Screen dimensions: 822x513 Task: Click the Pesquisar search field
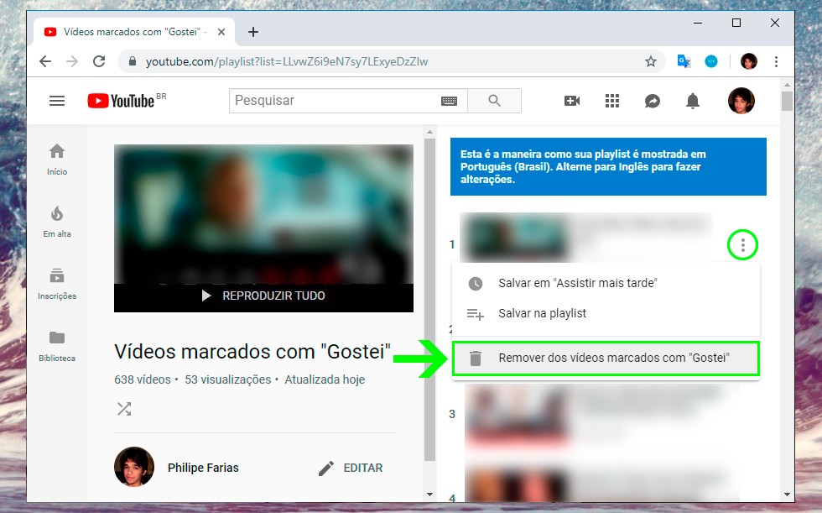point(336,101)
